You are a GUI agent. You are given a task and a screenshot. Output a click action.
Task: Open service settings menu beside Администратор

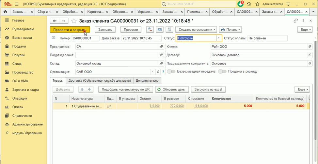[288, 4]
